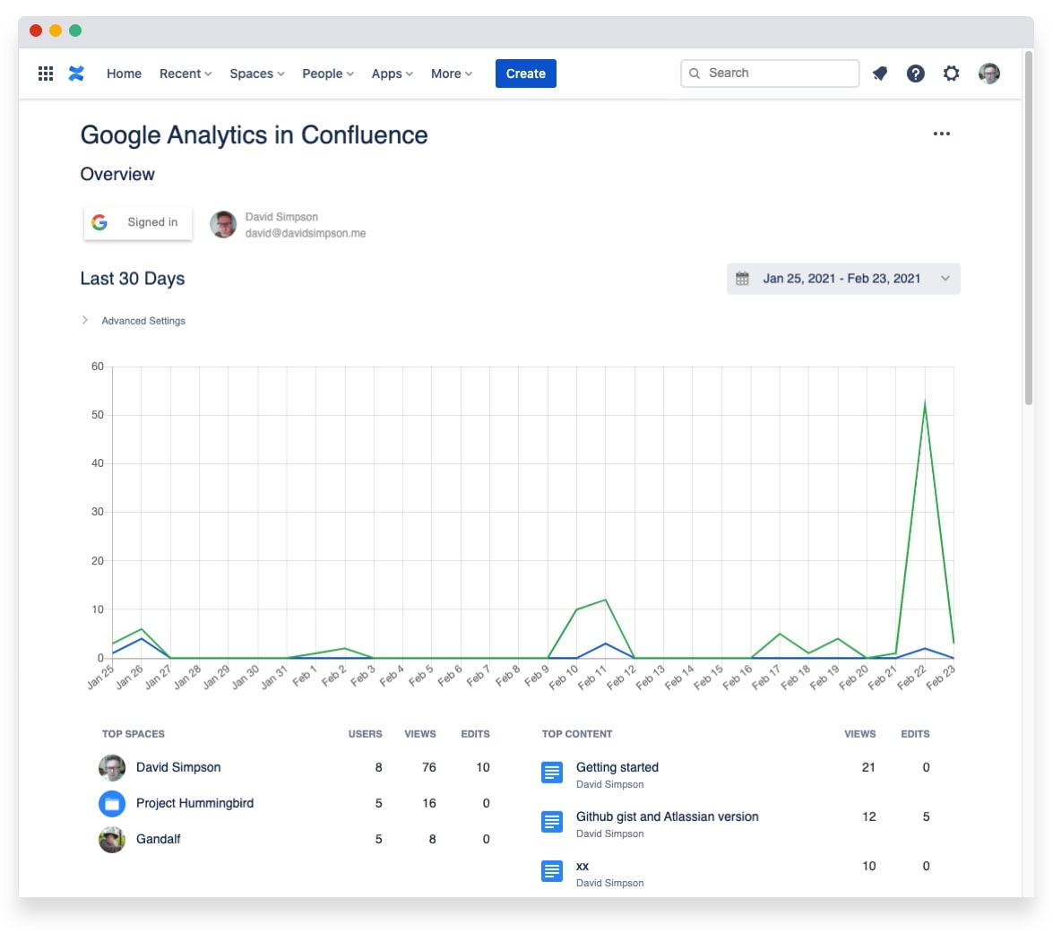Screen dimensions: 1053x933
Task: Click the Github gist page document icon
Action: coord(552,822)
